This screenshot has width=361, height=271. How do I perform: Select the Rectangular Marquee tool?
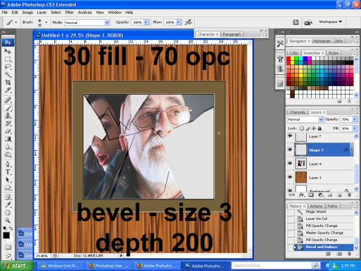pos(8,59)
